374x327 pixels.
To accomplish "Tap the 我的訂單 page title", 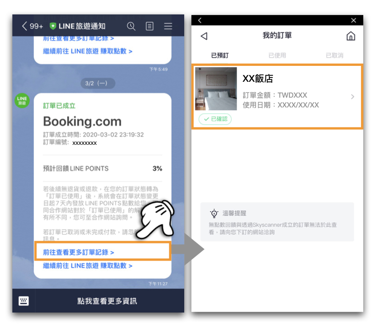I will [x=277, y=36].
